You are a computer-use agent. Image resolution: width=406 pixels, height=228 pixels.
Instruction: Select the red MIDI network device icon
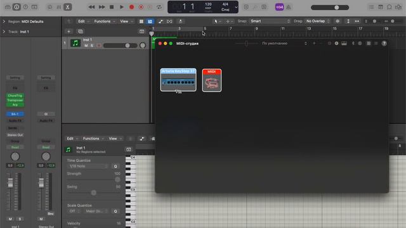212,80
